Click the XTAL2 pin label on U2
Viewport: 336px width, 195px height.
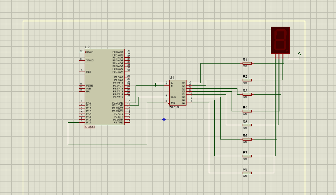(90, 61)
